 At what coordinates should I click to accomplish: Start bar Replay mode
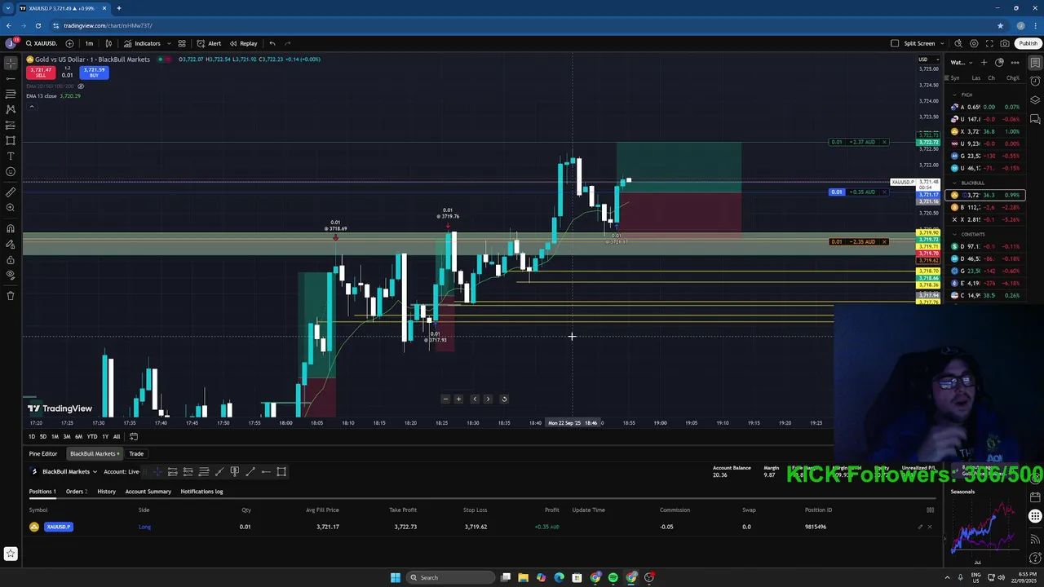(x=243, y=43)
